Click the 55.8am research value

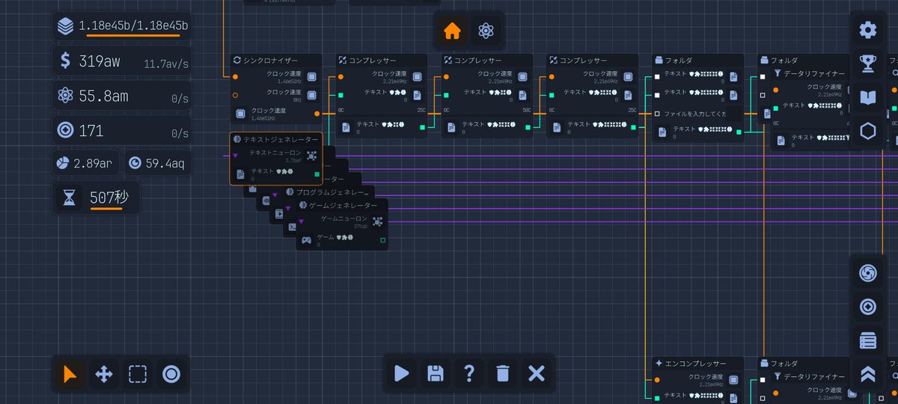click(x=106, y=96)
